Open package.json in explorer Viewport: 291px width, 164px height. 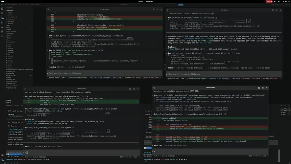(x=11, y=79)
